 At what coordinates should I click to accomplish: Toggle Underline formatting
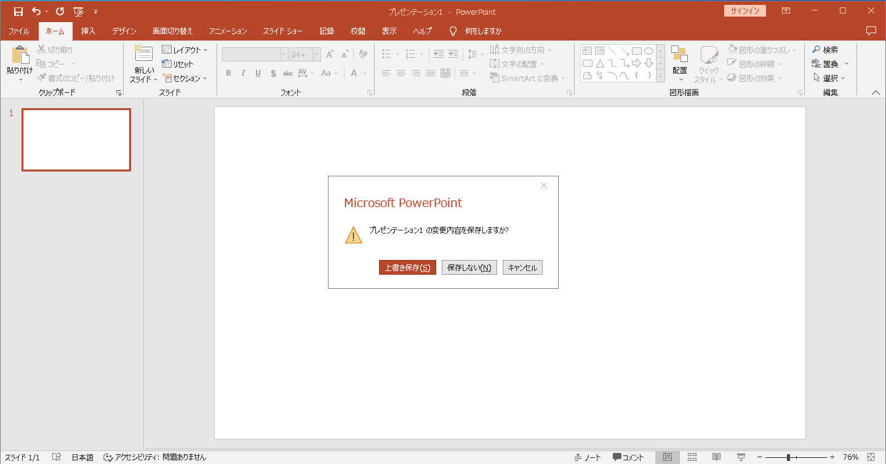coord(258,73)
